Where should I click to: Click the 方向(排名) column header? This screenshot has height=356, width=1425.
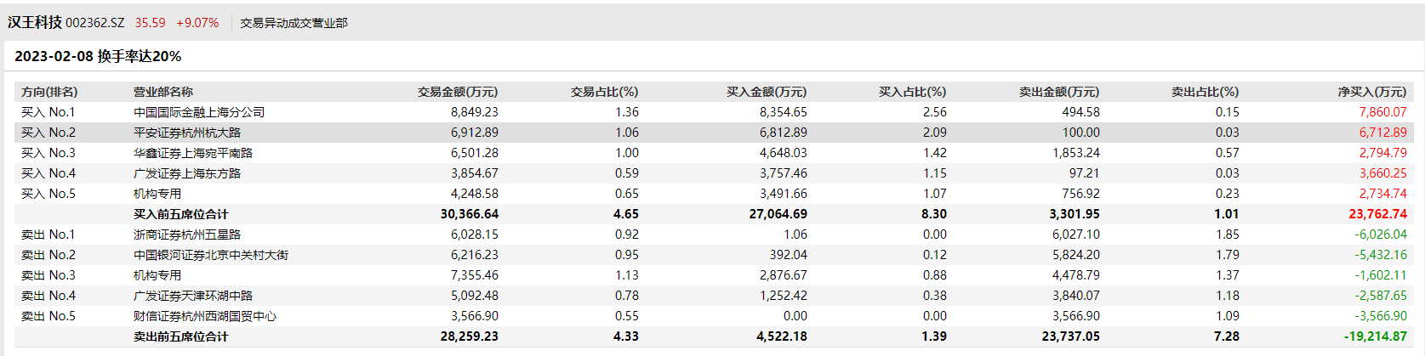tap(49, 92)
